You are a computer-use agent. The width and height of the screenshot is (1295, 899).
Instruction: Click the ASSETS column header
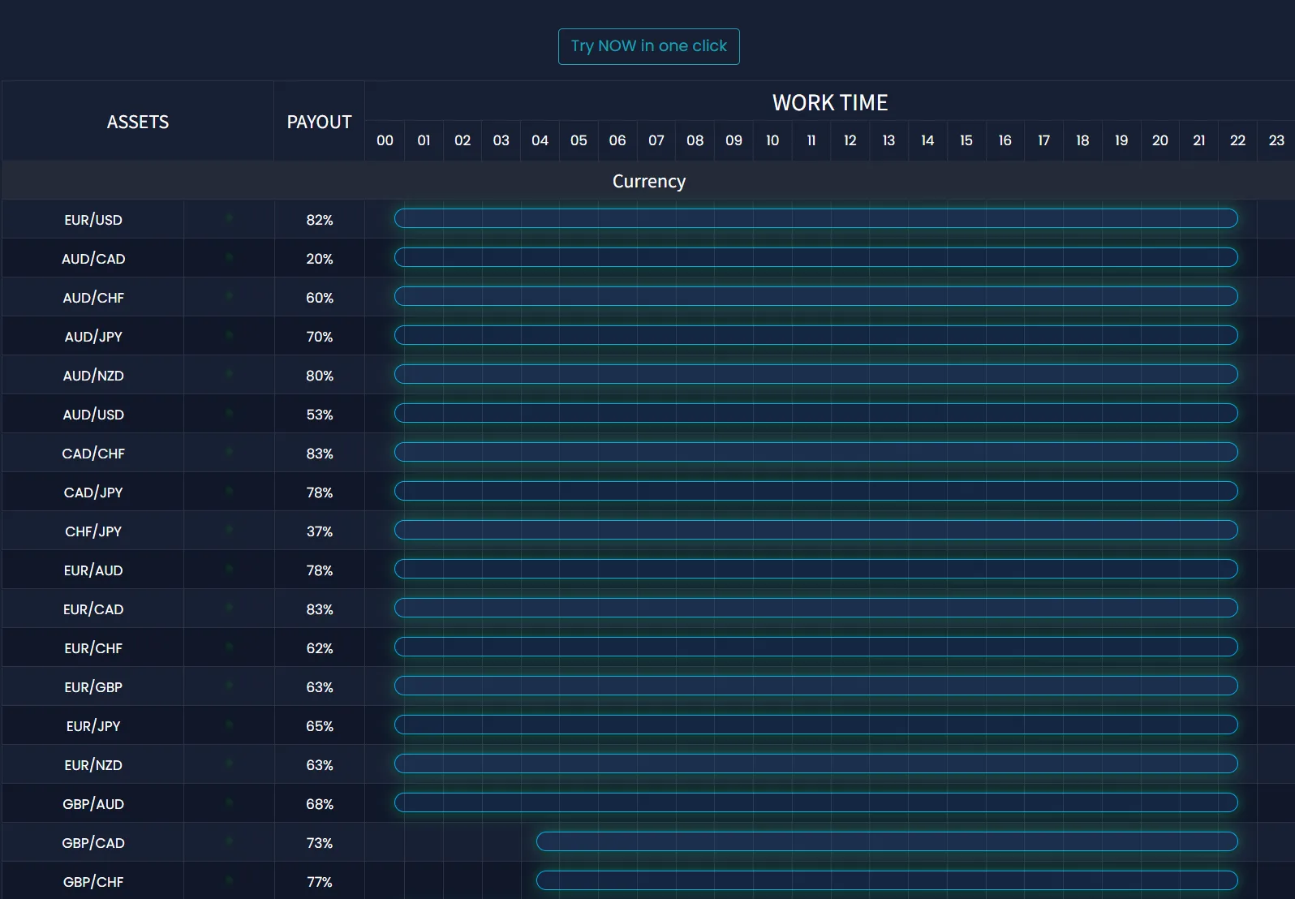tap(138, 122)
